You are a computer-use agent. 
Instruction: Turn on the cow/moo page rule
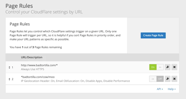(156, 79)
